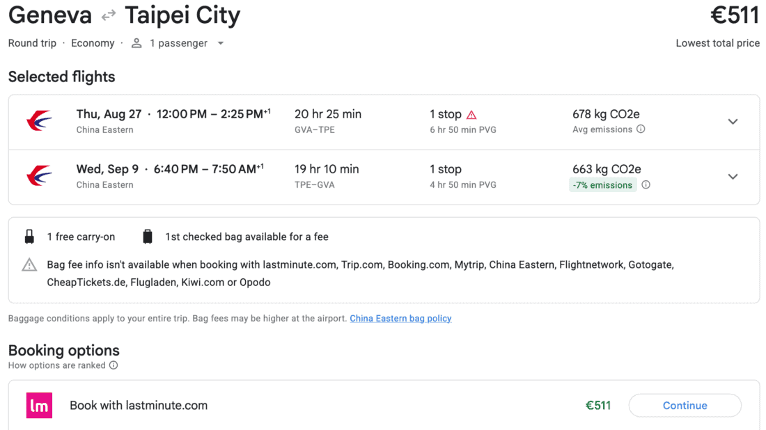Click the passenger person icon

point(136,43)
